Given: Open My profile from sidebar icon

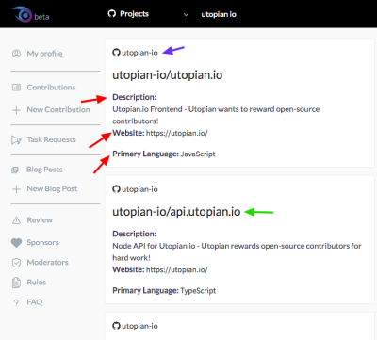Looking at the screenshot, I should pos(16,54).
